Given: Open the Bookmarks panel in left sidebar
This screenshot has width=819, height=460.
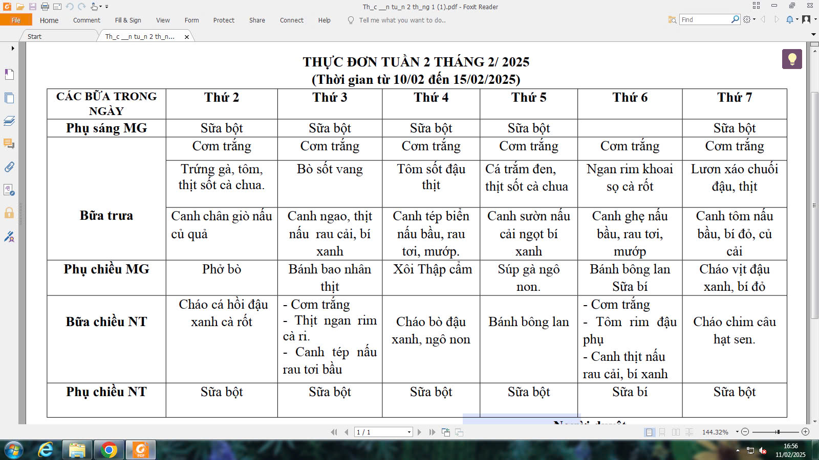Looking at the screenshot, I should [9, 75].
